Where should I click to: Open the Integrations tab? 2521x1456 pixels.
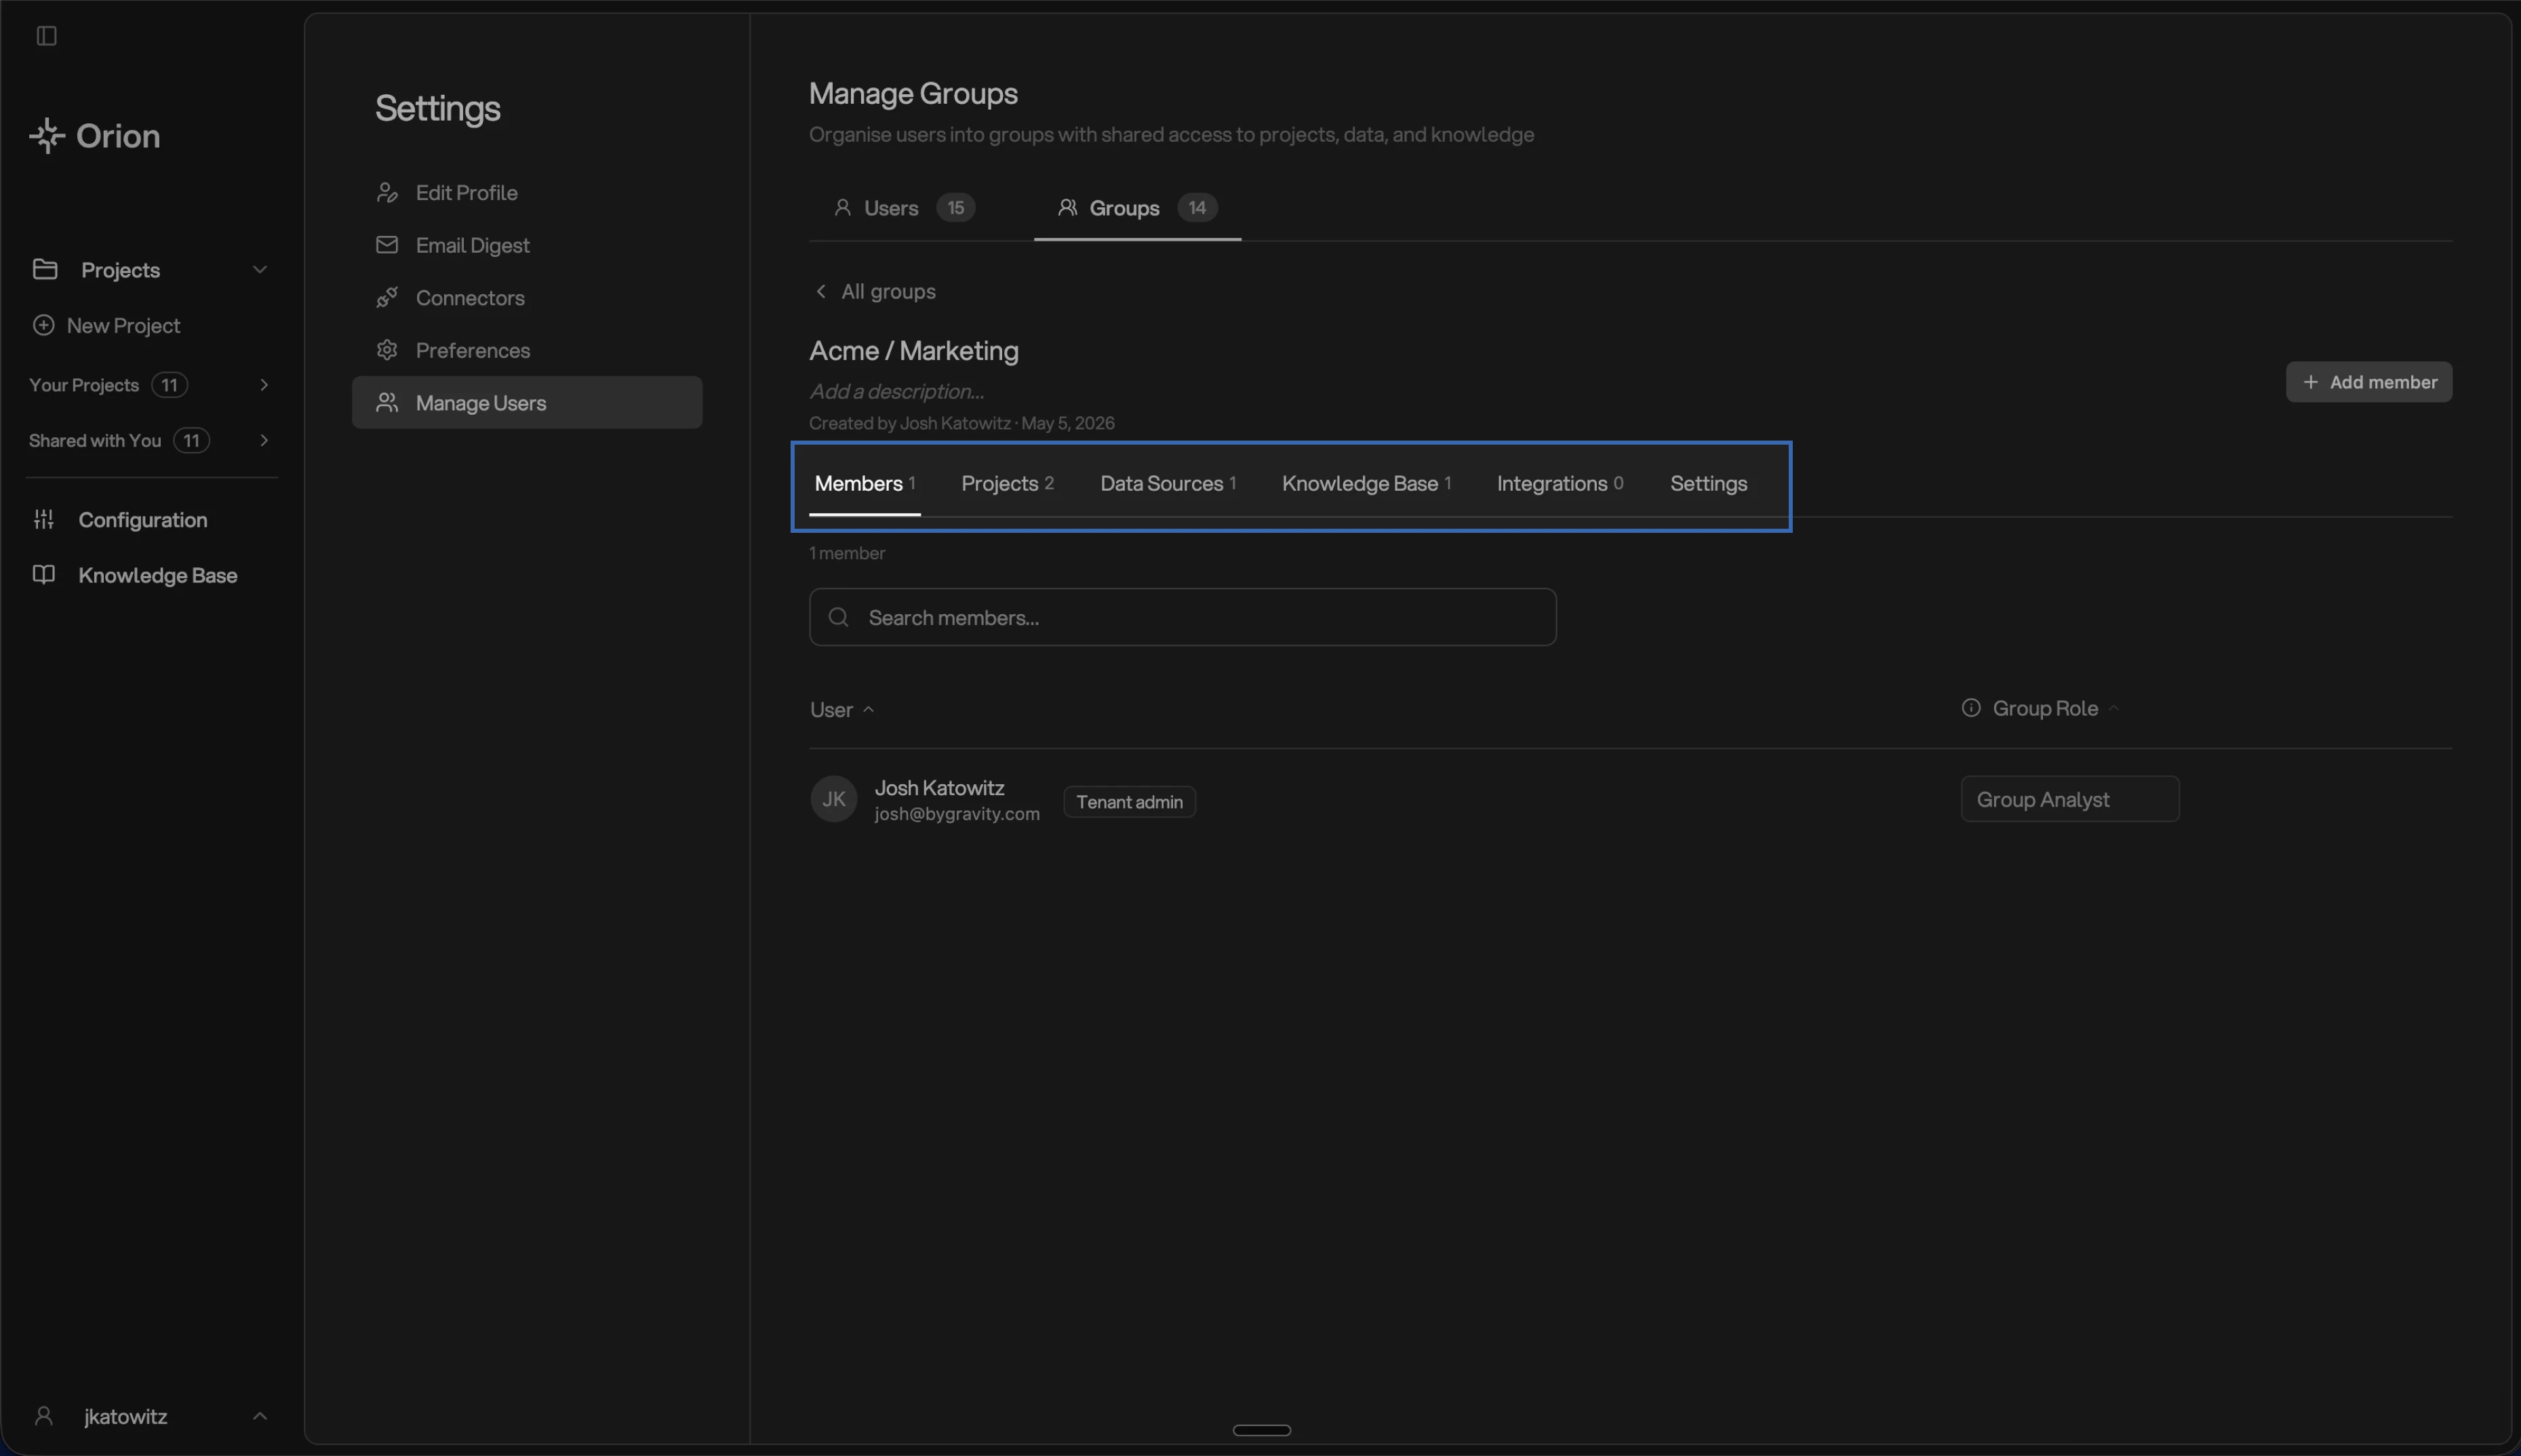tap(1560, 483)
